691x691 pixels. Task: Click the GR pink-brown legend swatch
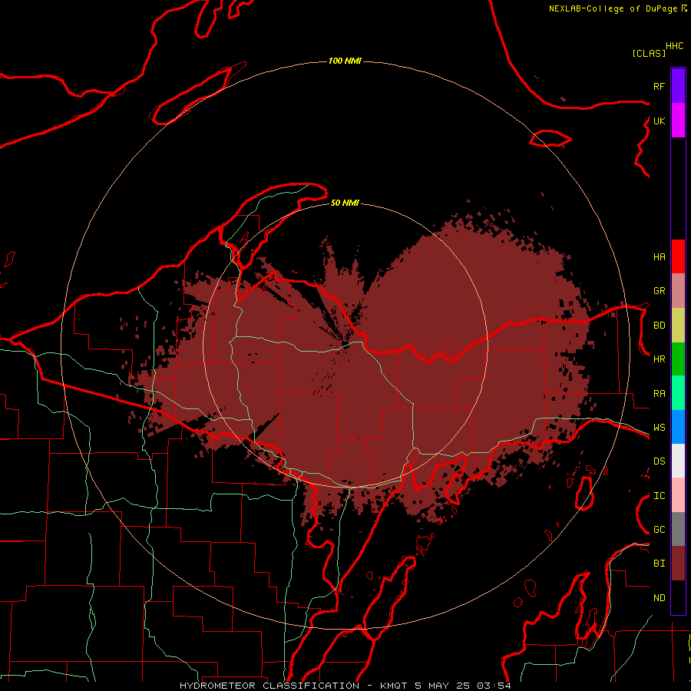[x=678, y=290]
